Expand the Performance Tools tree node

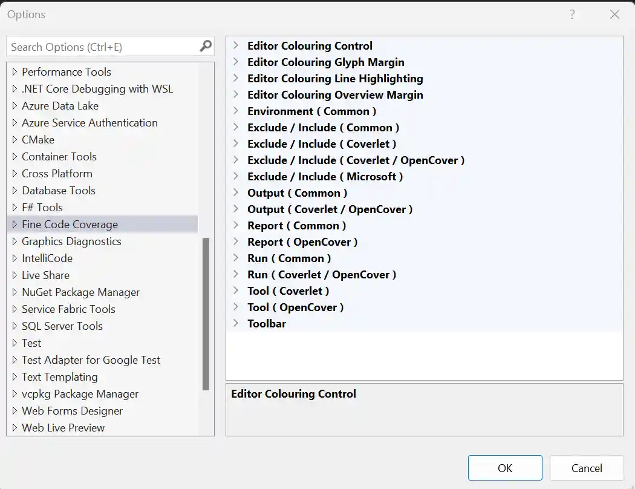click(x=15, y=71)
